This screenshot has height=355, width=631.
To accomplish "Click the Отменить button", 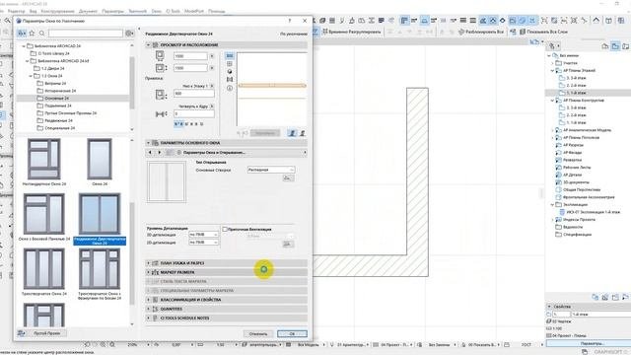I will (258, 333).
